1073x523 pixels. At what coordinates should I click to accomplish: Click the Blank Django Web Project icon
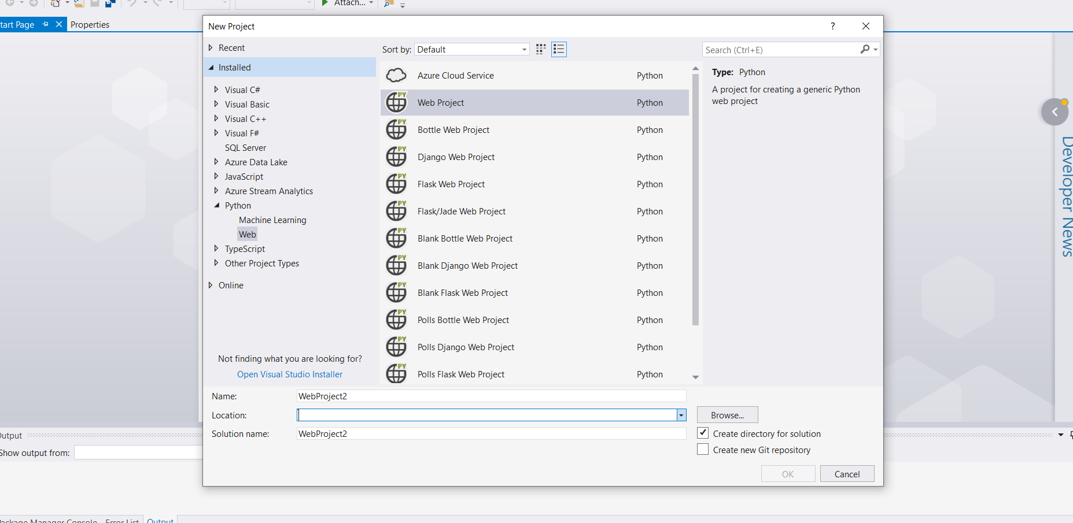click(396, 265)
